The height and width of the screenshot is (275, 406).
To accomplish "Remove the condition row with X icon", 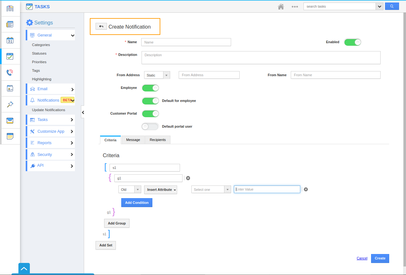I will [306, 189].
